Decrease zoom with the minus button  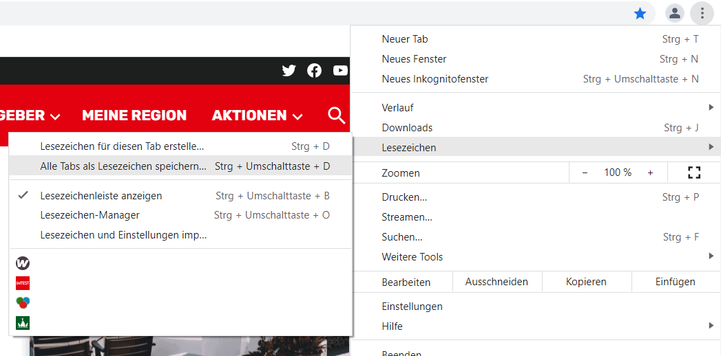click(585, 173)
